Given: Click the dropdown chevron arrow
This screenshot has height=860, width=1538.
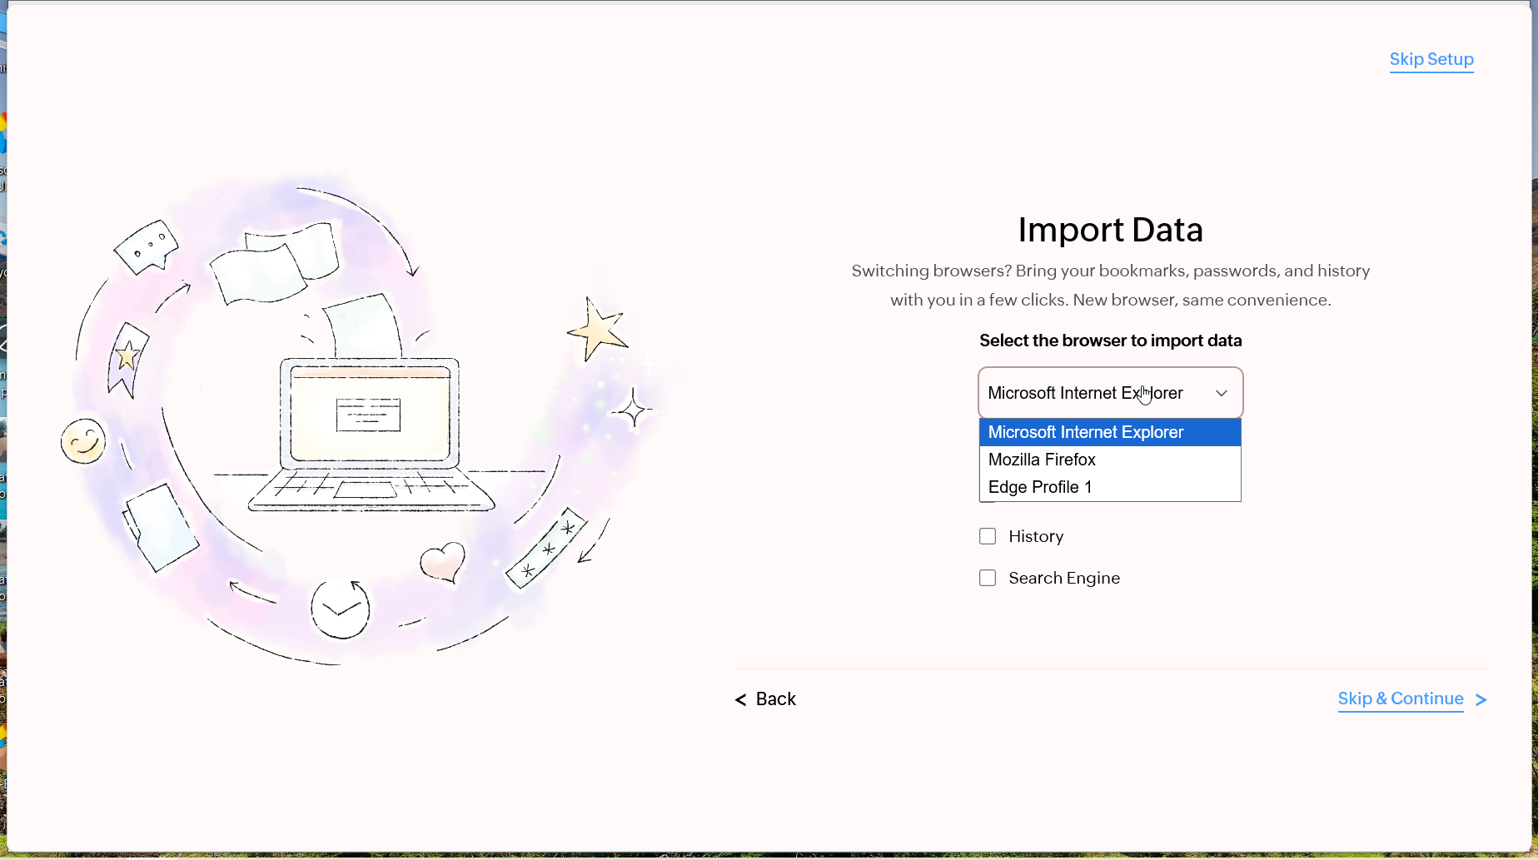Looking at the screenshot, I should tap(1221, 393).
